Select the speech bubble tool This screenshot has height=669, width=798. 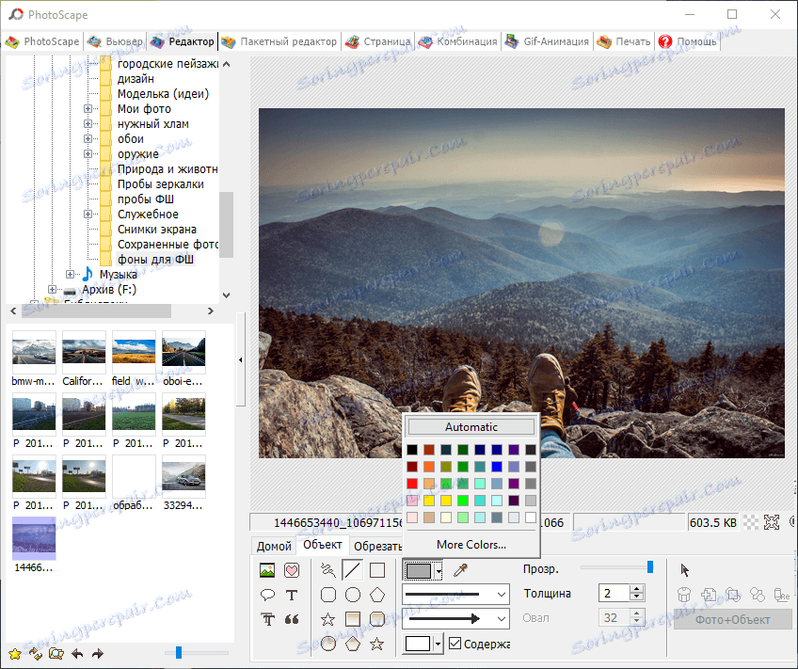point(267,595)
